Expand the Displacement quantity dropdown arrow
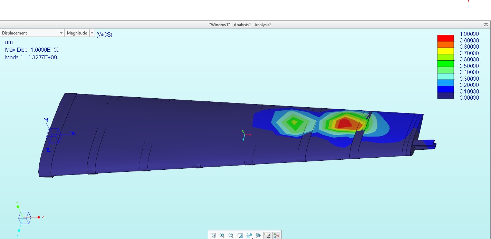 (x=61, y=33)
